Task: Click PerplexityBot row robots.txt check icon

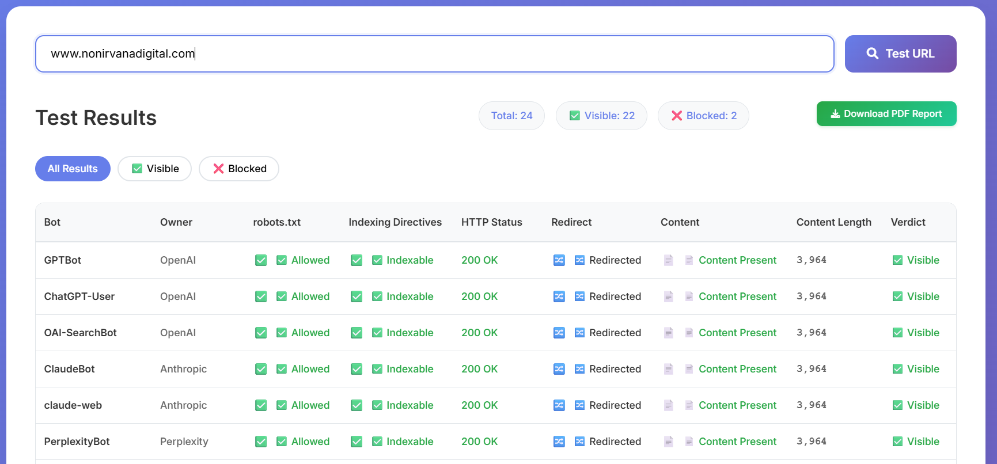Action: [x=261, y=442]
